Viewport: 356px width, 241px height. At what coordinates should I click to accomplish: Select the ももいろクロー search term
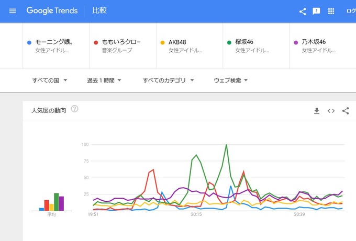121,42
